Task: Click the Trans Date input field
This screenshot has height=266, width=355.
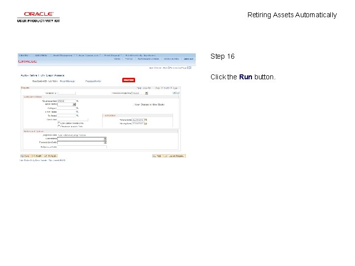Action: coord(138,120)
